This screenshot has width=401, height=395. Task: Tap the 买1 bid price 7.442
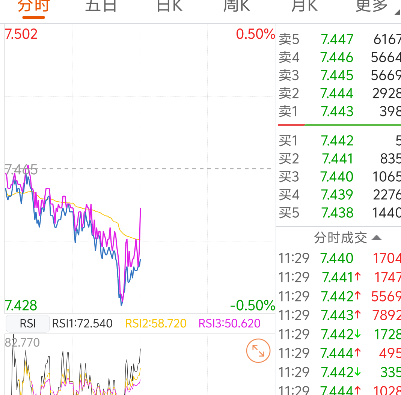pos(337,140)
